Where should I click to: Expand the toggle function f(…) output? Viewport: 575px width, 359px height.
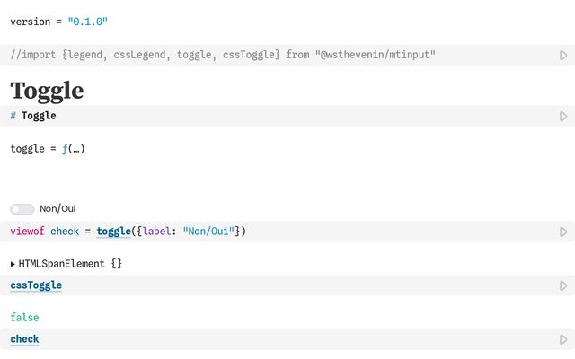(x=73, y=149)
